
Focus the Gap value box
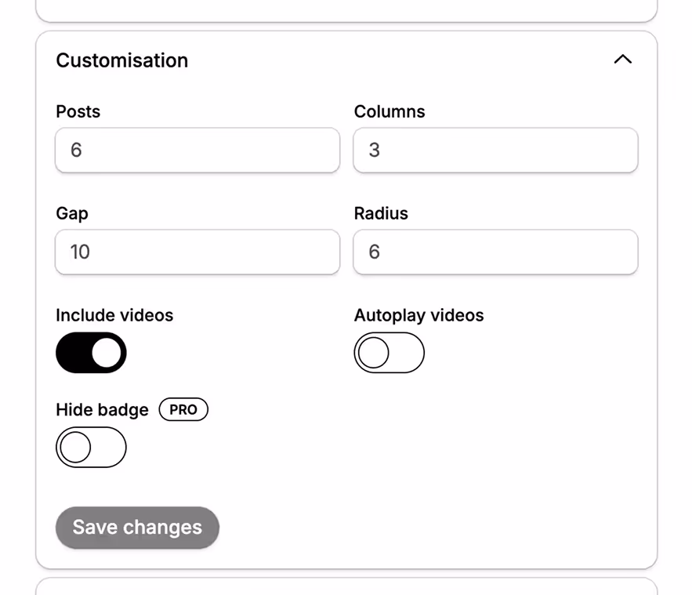click(x=196, y=252)
